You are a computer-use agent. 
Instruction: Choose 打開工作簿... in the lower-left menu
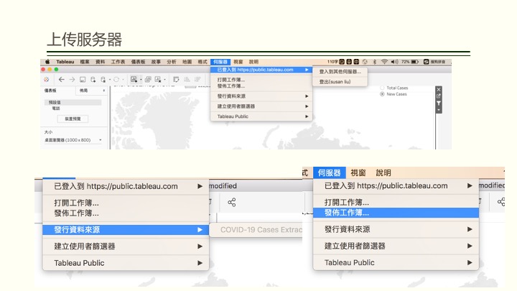tap(76, 203)
